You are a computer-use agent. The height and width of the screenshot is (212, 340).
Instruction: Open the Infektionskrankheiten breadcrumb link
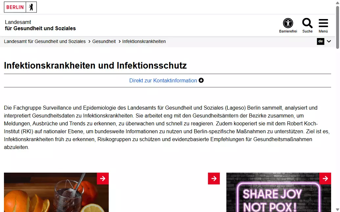pyautogui.click(x=144, y=41)
